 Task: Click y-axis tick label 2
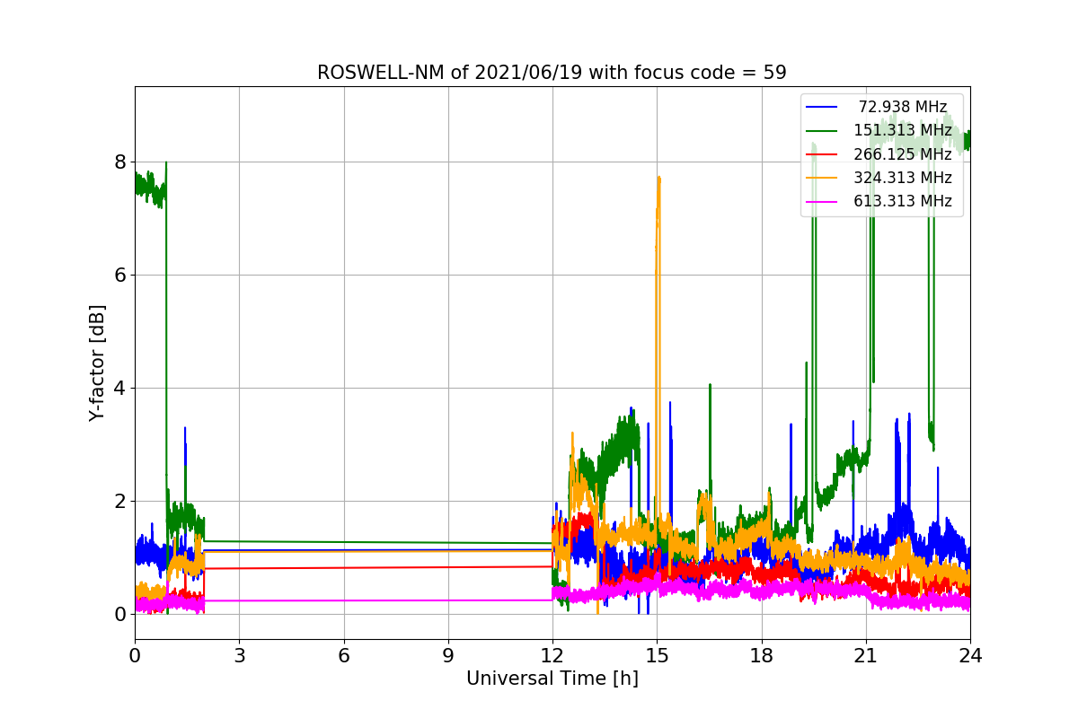click(119, 502)
